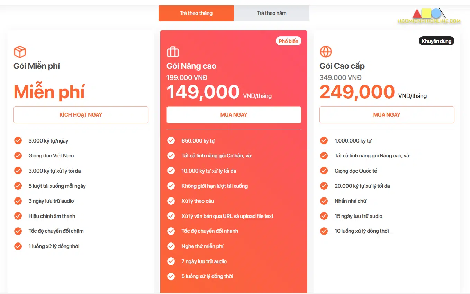Click checkmark beside 10 luồng xử lý đồng thời
Screen dimensions: 470x294
point(324,231)
